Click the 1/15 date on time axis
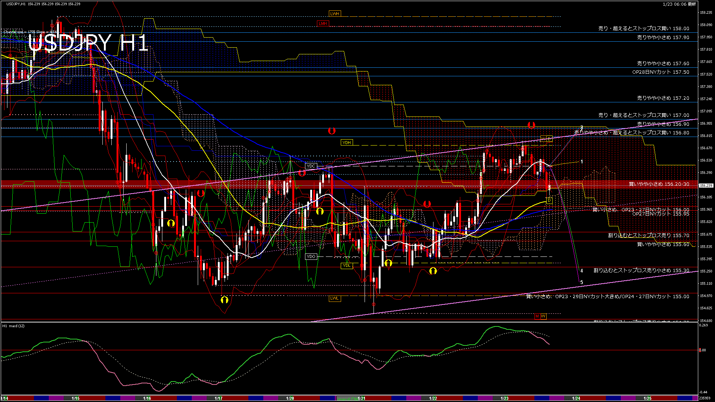 tap(75, 398)
